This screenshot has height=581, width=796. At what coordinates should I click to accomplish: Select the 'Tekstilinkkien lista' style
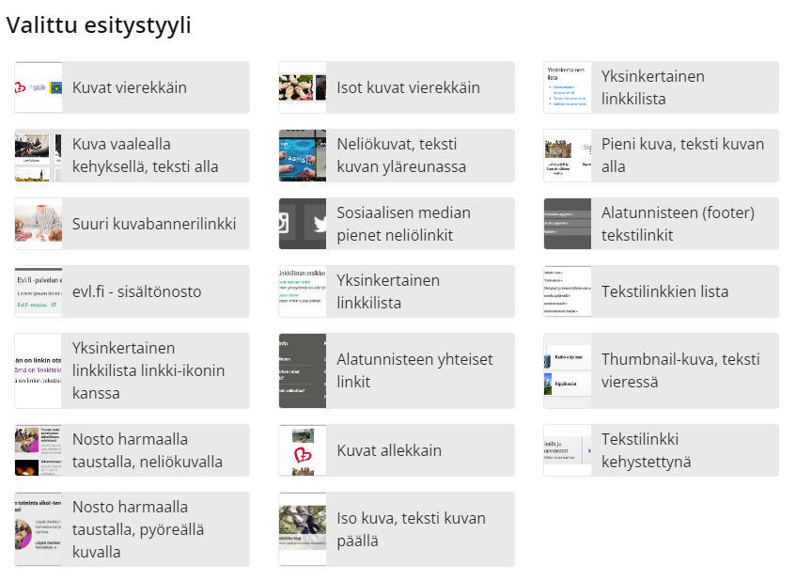pyautogui.click(x=661, y=291)
